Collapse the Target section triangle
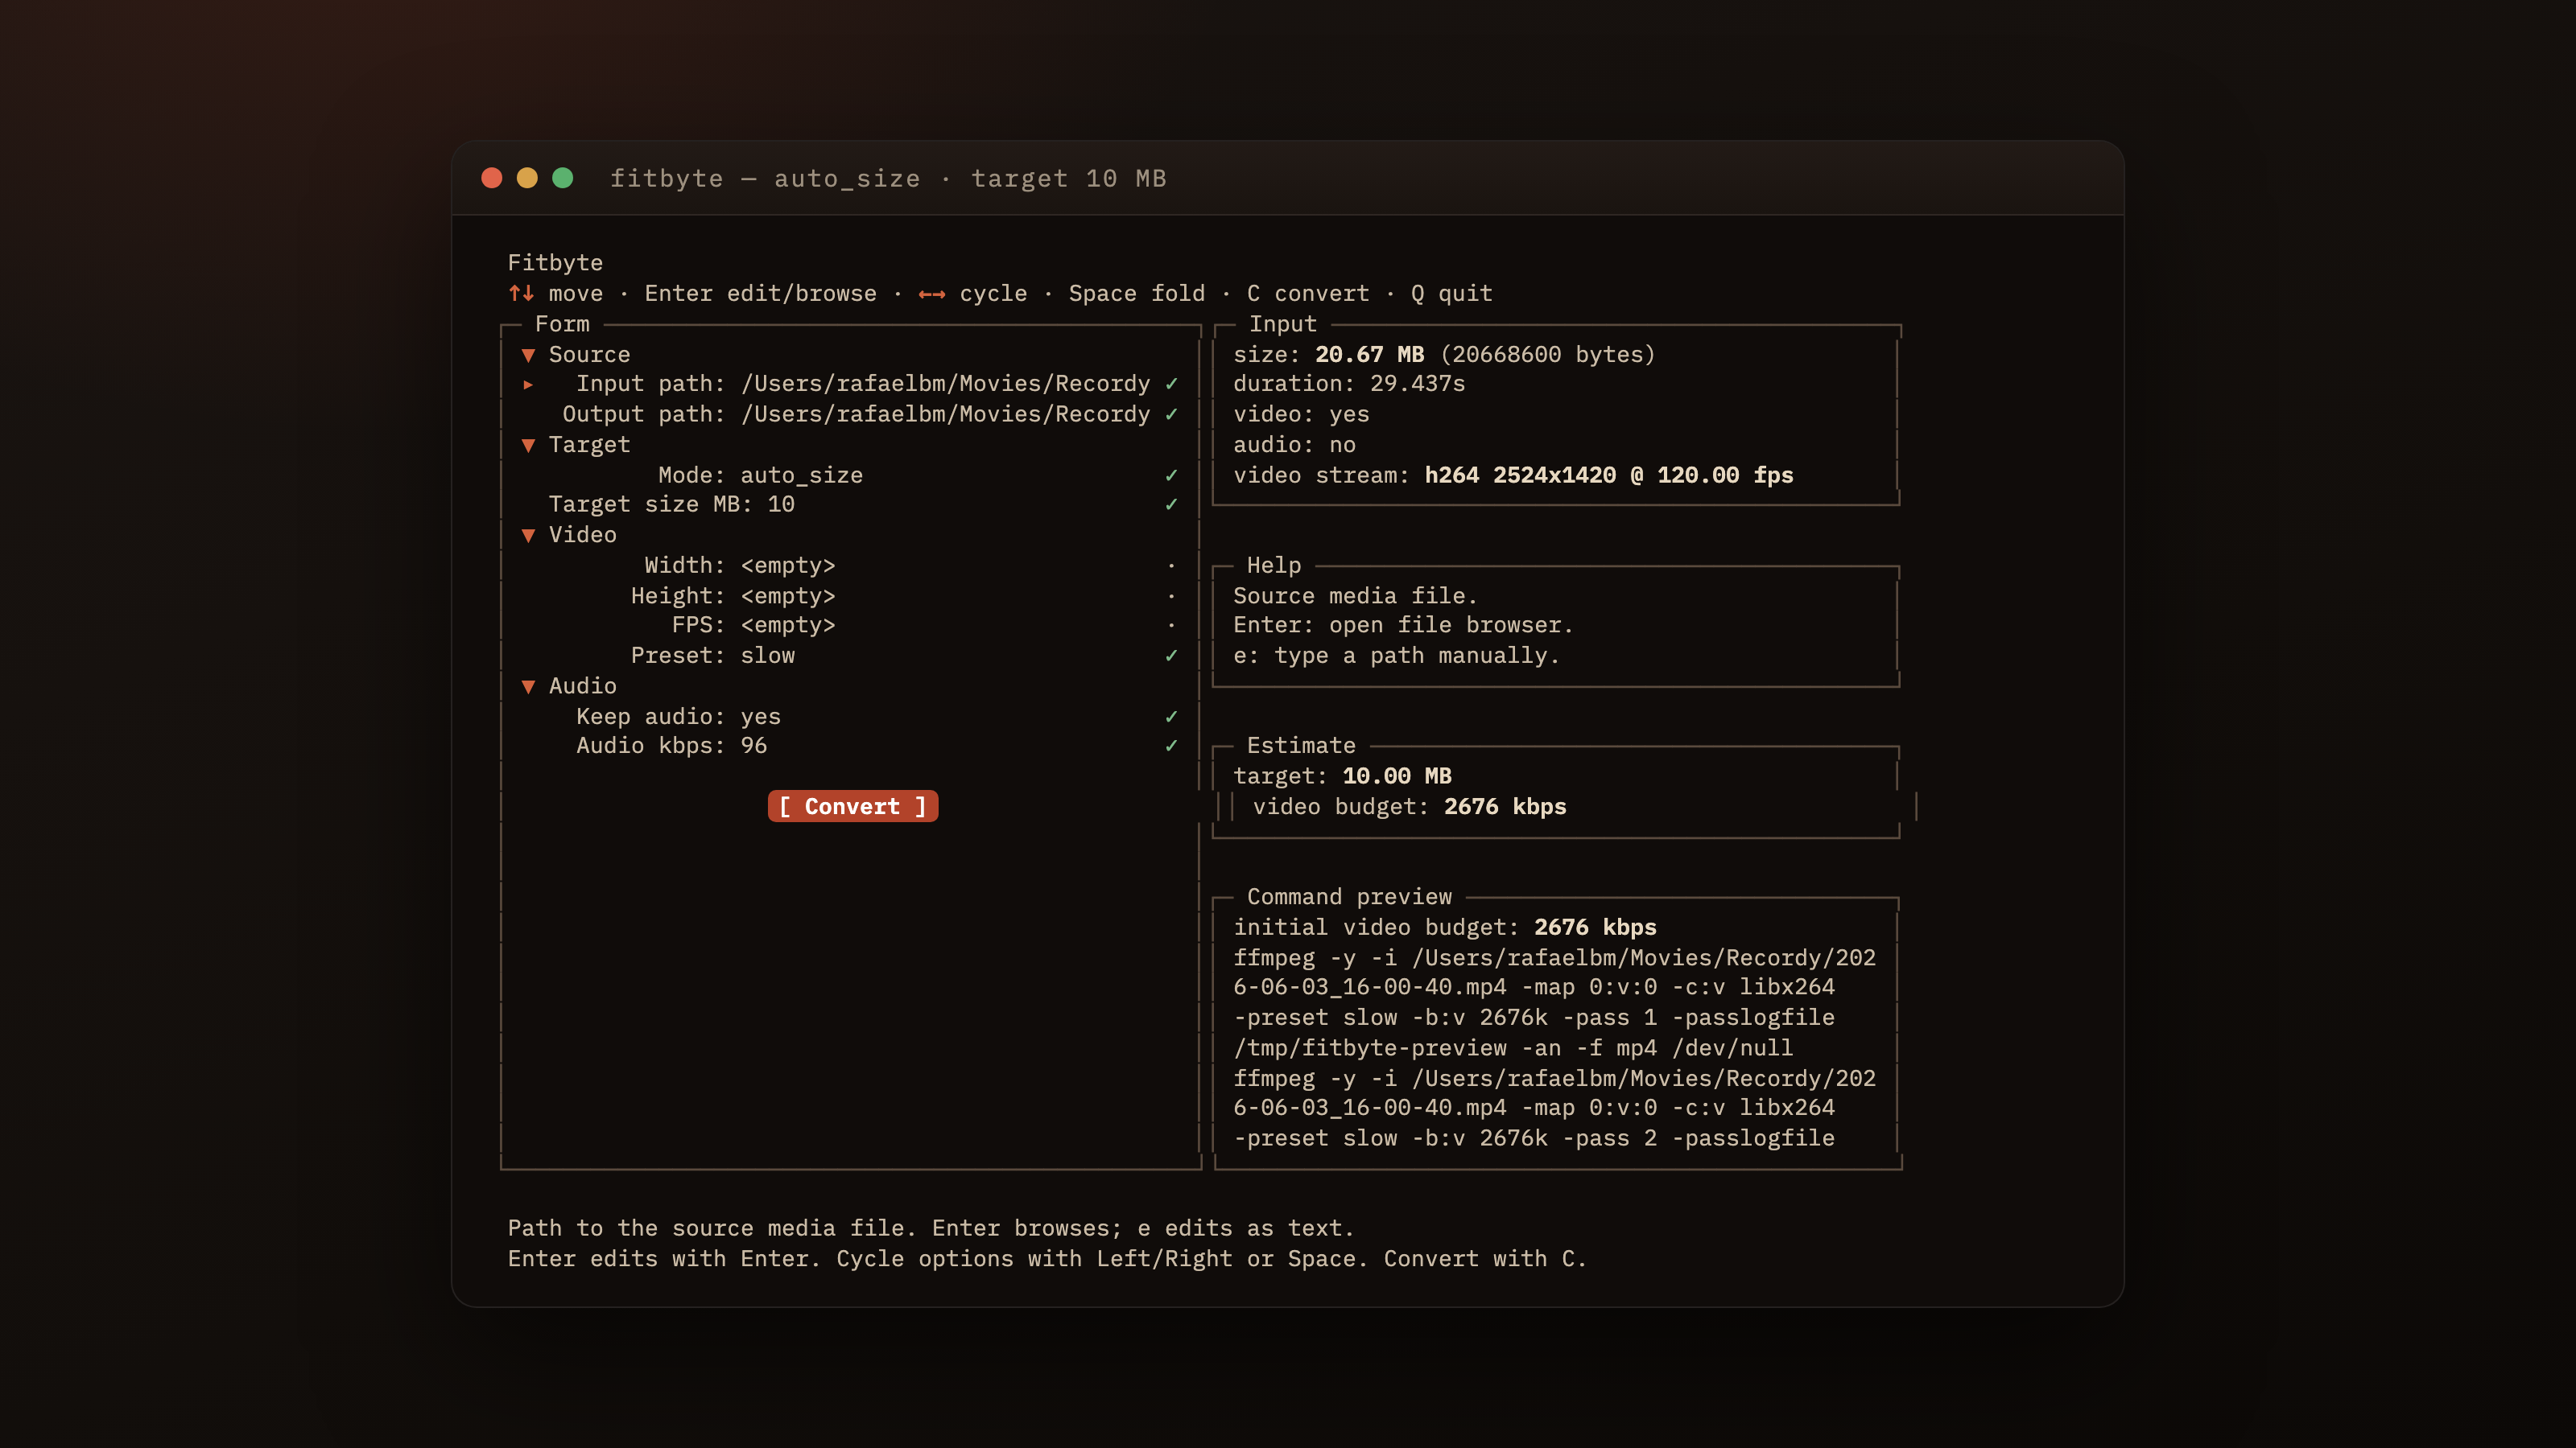Image resolution: width=2576 pixels, height=1448 pixels. [x=528, y=445]
